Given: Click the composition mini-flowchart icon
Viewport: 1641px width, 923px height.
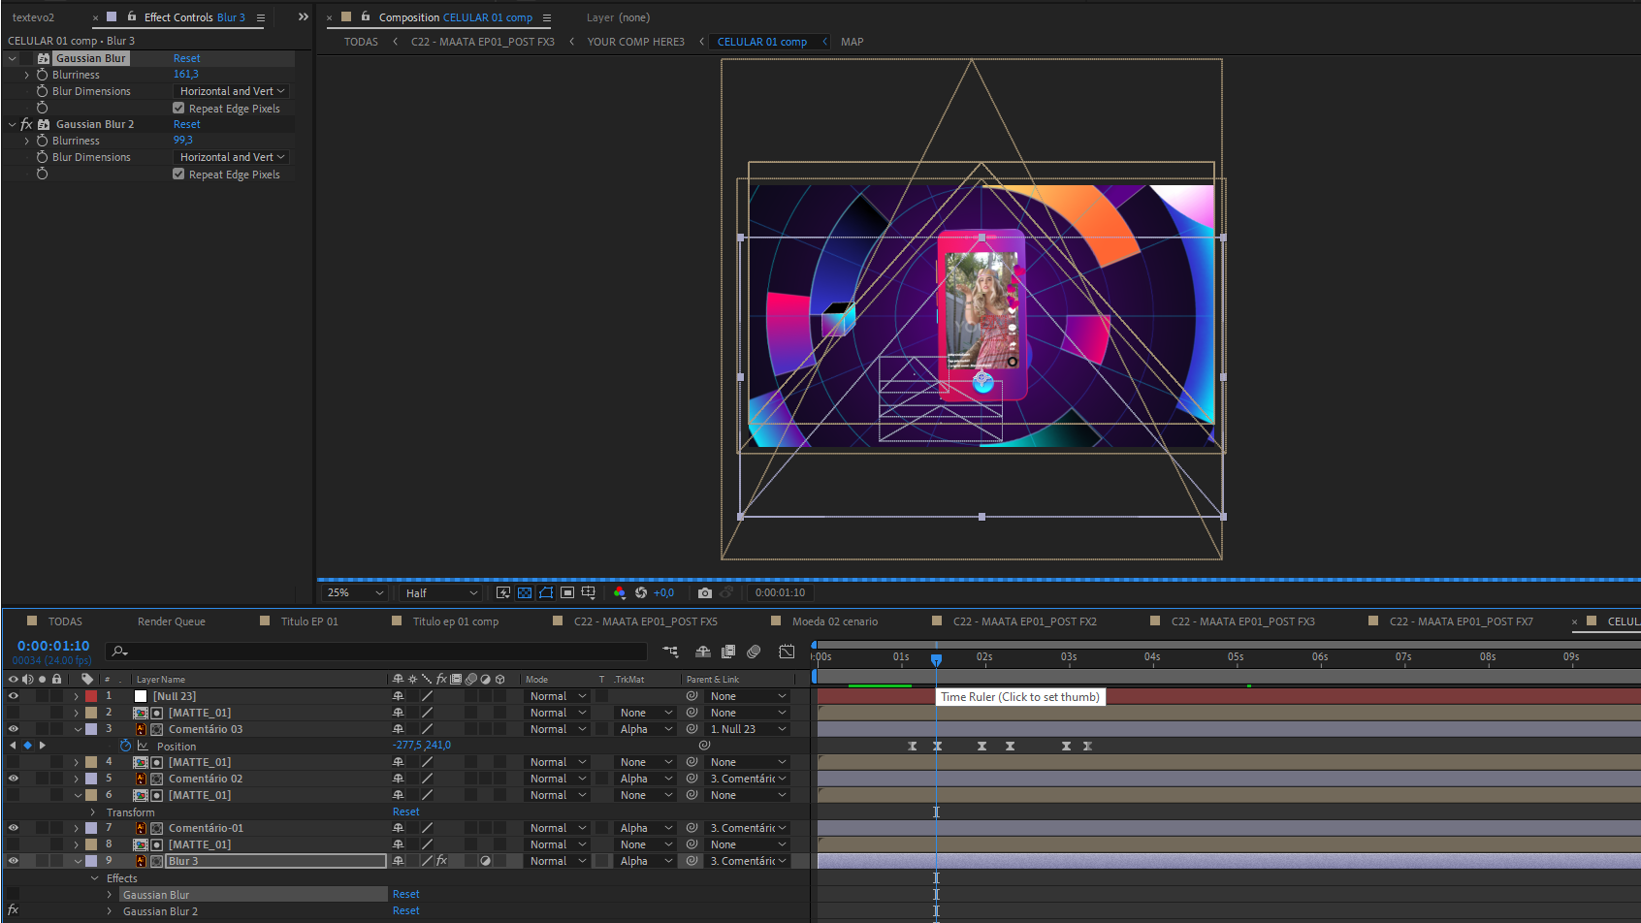Looking at the screenshot, I should (670, 652).
